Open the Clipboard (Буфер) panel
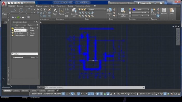Viewport: 182px width, 102px height. pyautogui.click(x=172, y=11)
